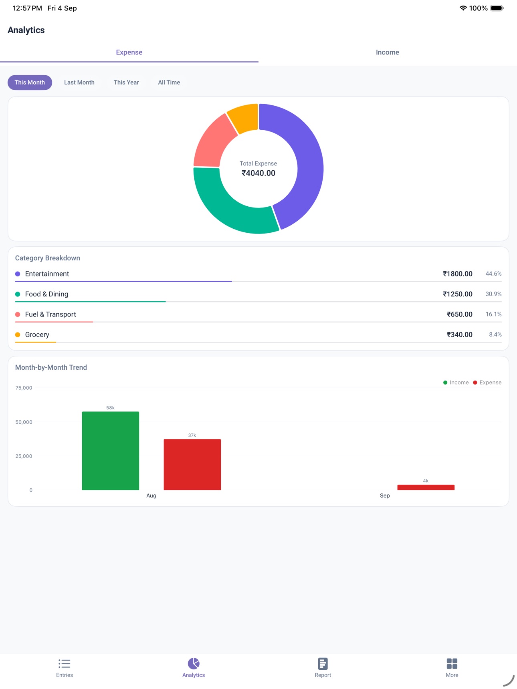The width and height of the screenshot is (517, 689).
Task: Tap the red Aug expense bar
Action: coord(192,465)
